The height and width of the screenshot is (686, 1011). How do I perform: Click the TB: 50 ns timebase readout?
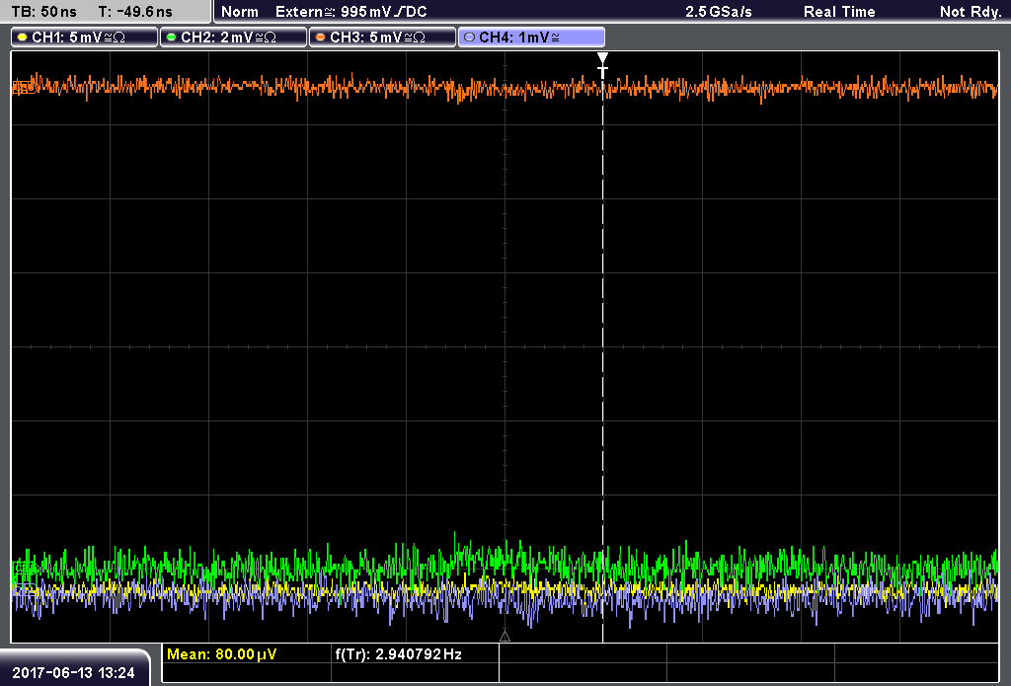point(43,12)
